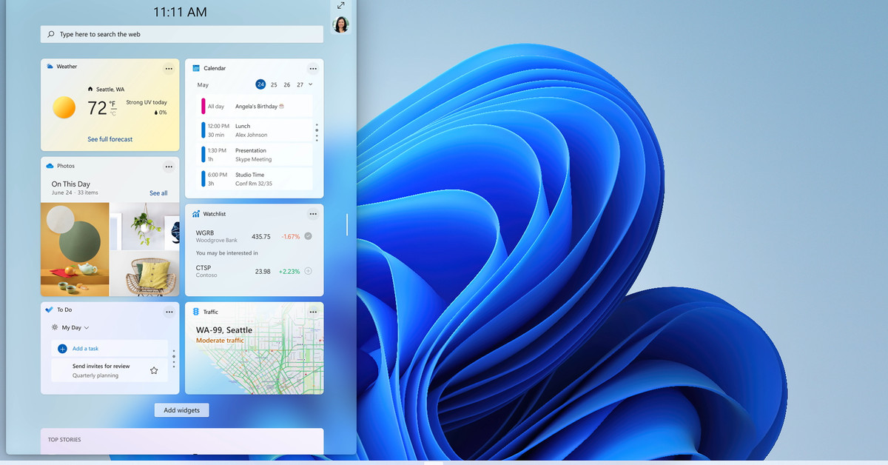Click the My Day sun icon

tap(55, 327)
